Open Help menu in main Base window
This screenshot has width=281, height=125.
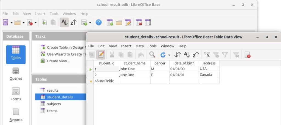(x=84, y=14)
